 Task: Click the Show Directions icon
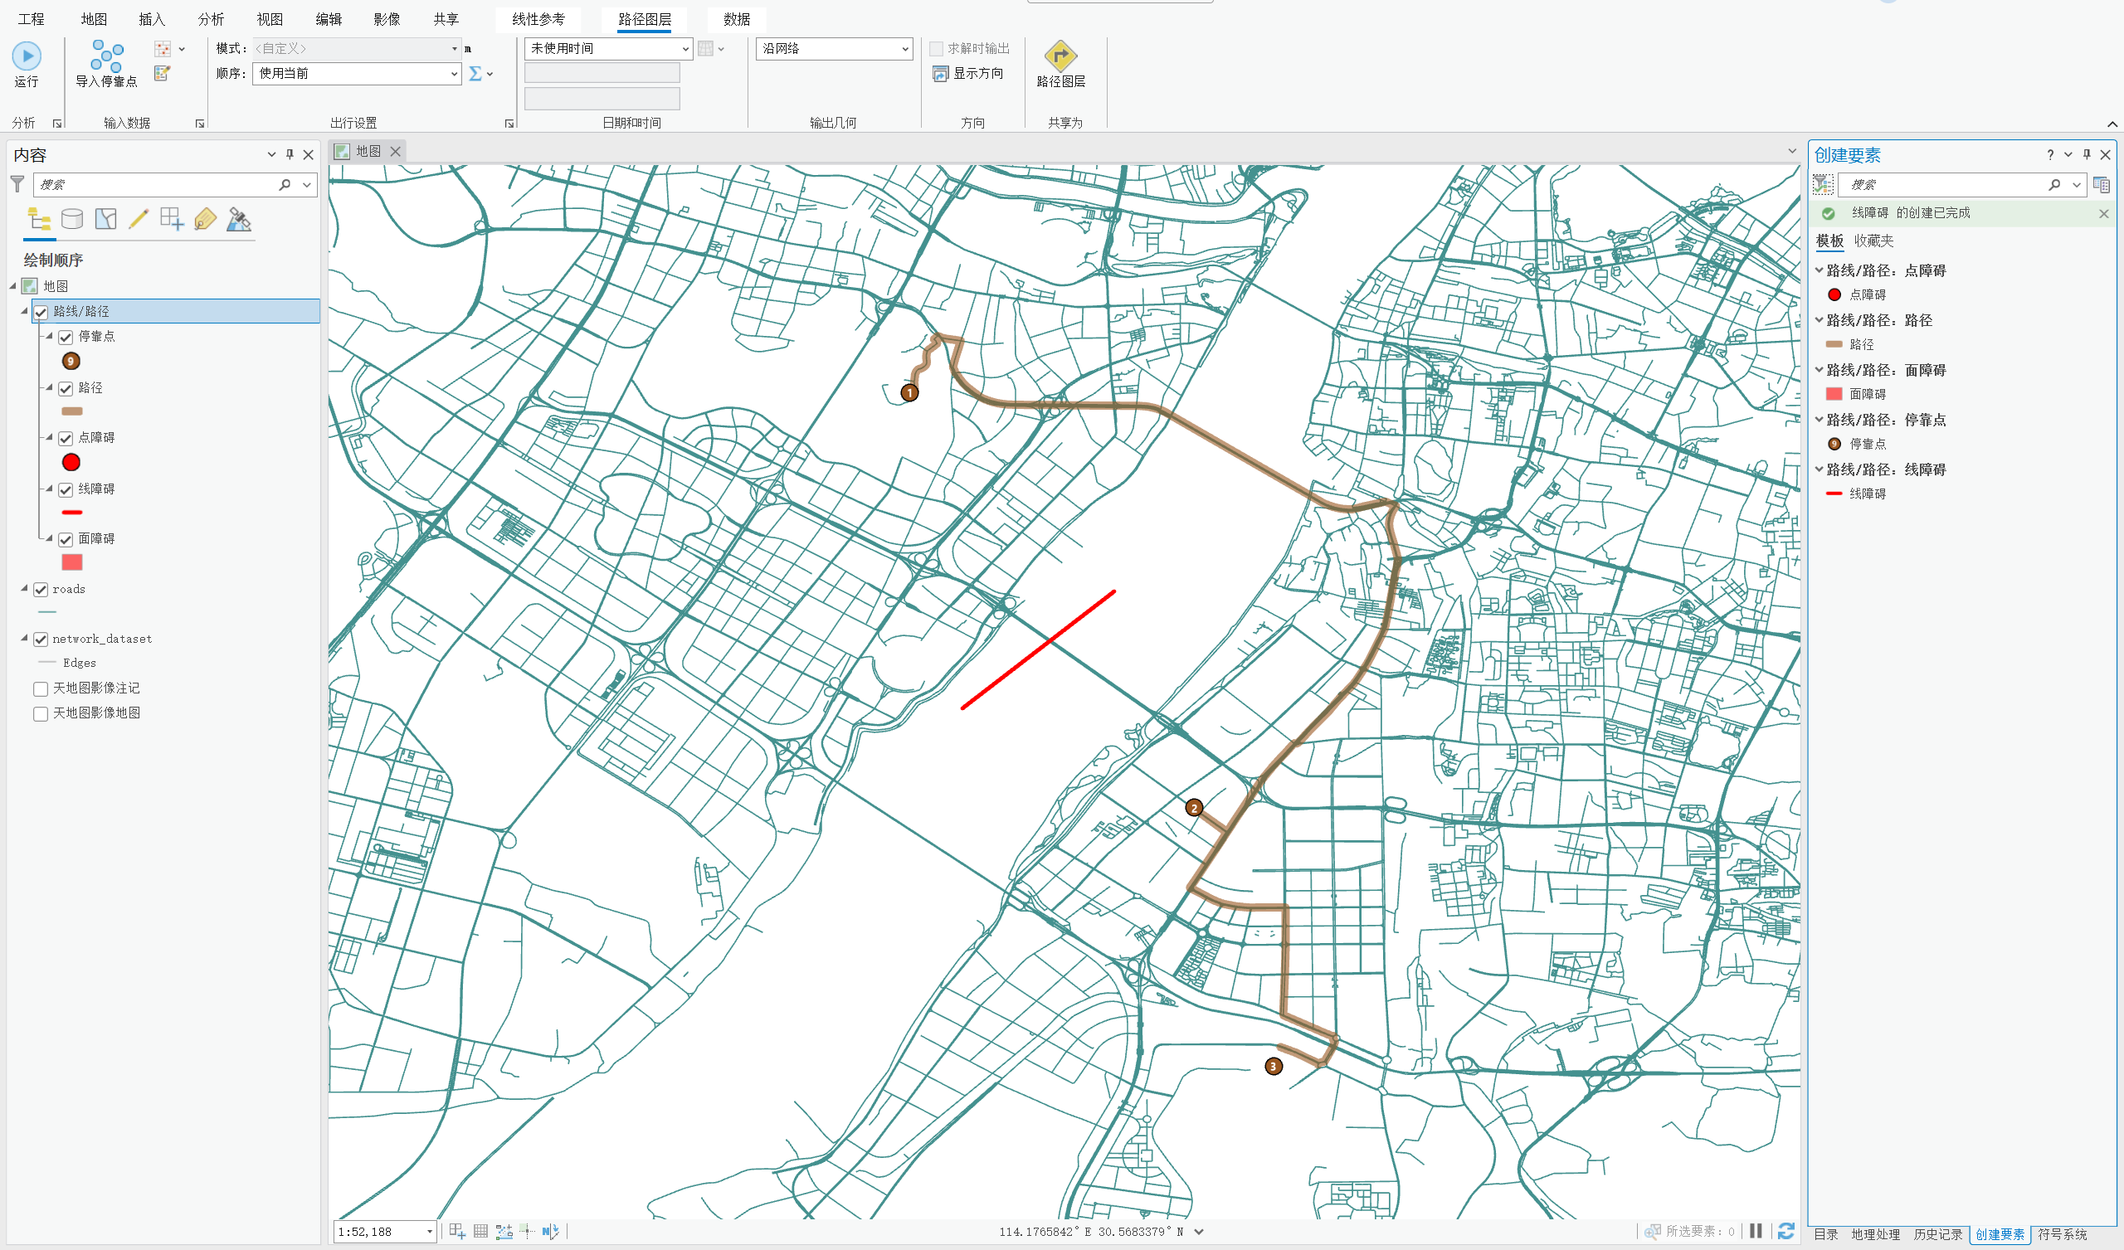(x=940, y=74)
